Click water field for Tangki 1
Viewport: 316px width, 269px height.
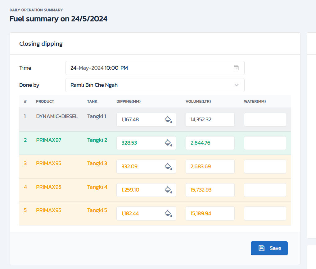pos(265,120)
